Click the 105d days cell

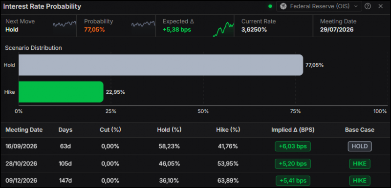coord(65,164)
